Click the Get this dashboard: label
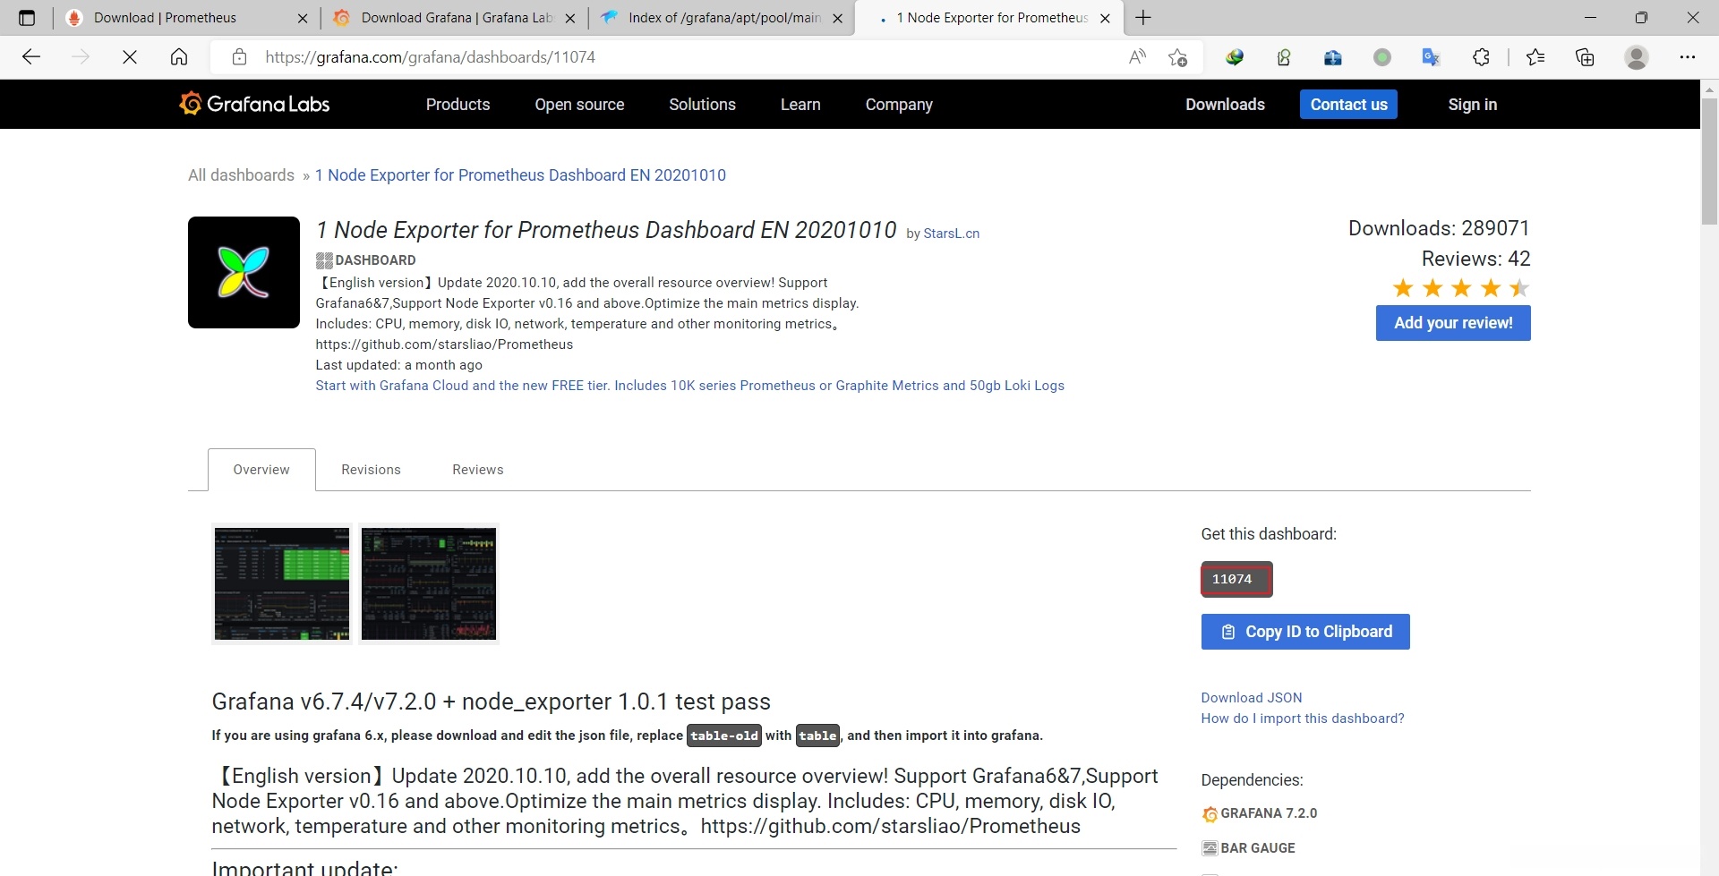 coord(1269,534)
